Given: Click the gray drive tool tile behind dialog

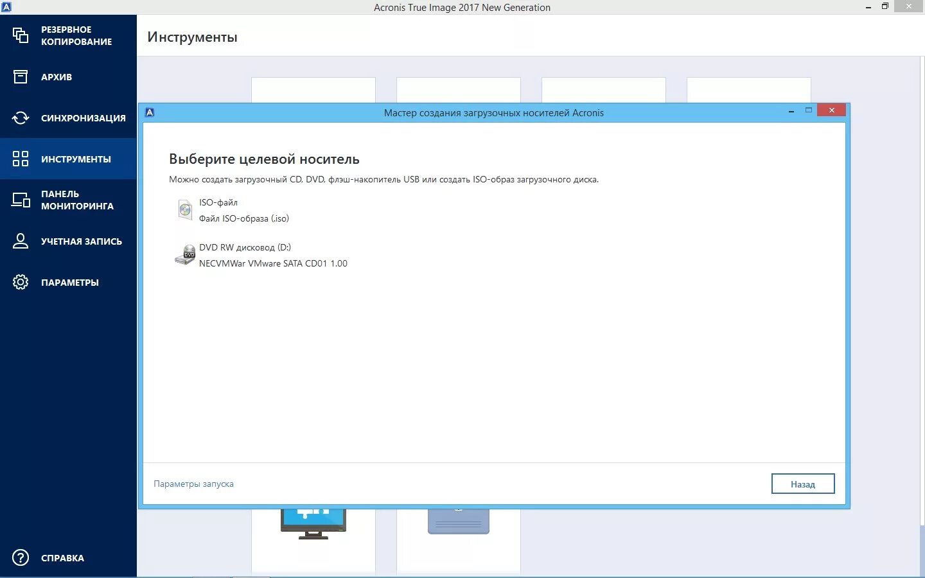Looking at the screenshot, I should [459, 521].
